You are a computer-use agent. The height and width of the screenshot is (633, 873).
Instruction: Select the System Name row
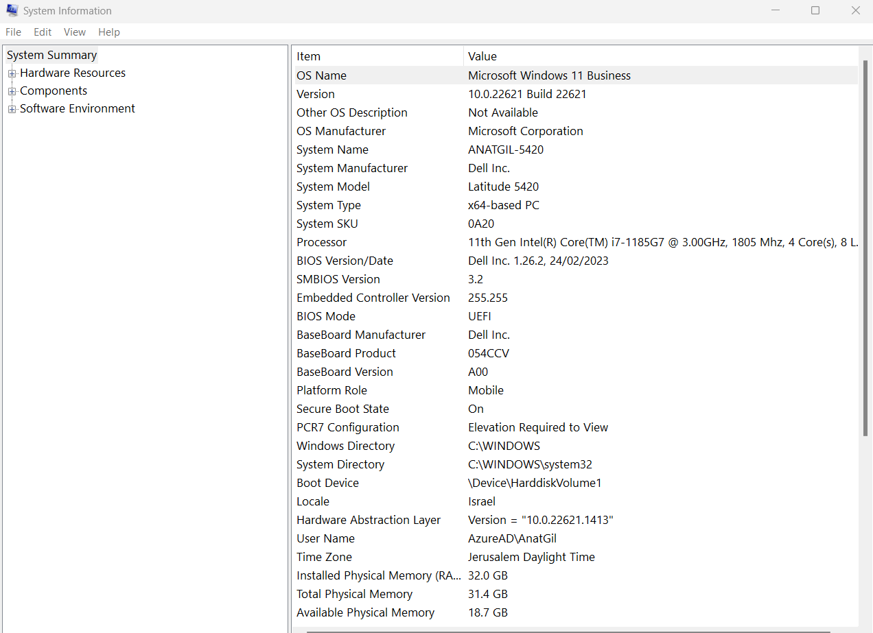[577, 150]
